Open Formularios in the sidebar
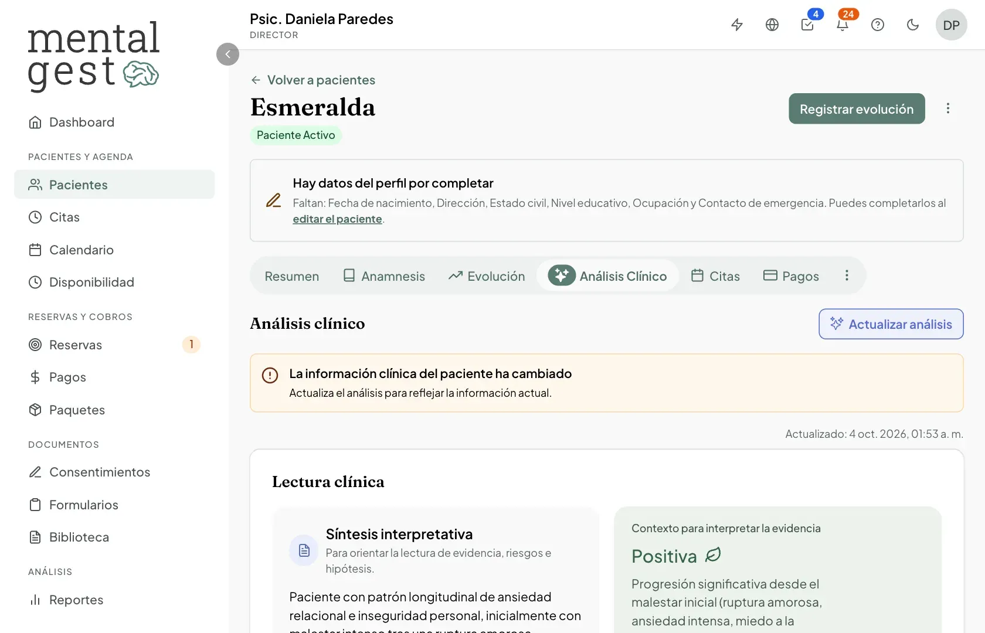 coord(114,505)
